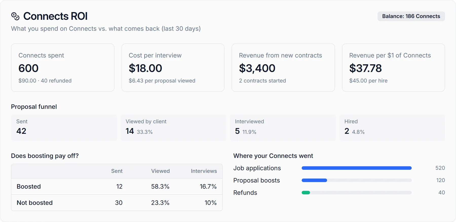456x222 pixels.
Task: Select the Not boosted row label
Action: (x=35, y=203)
